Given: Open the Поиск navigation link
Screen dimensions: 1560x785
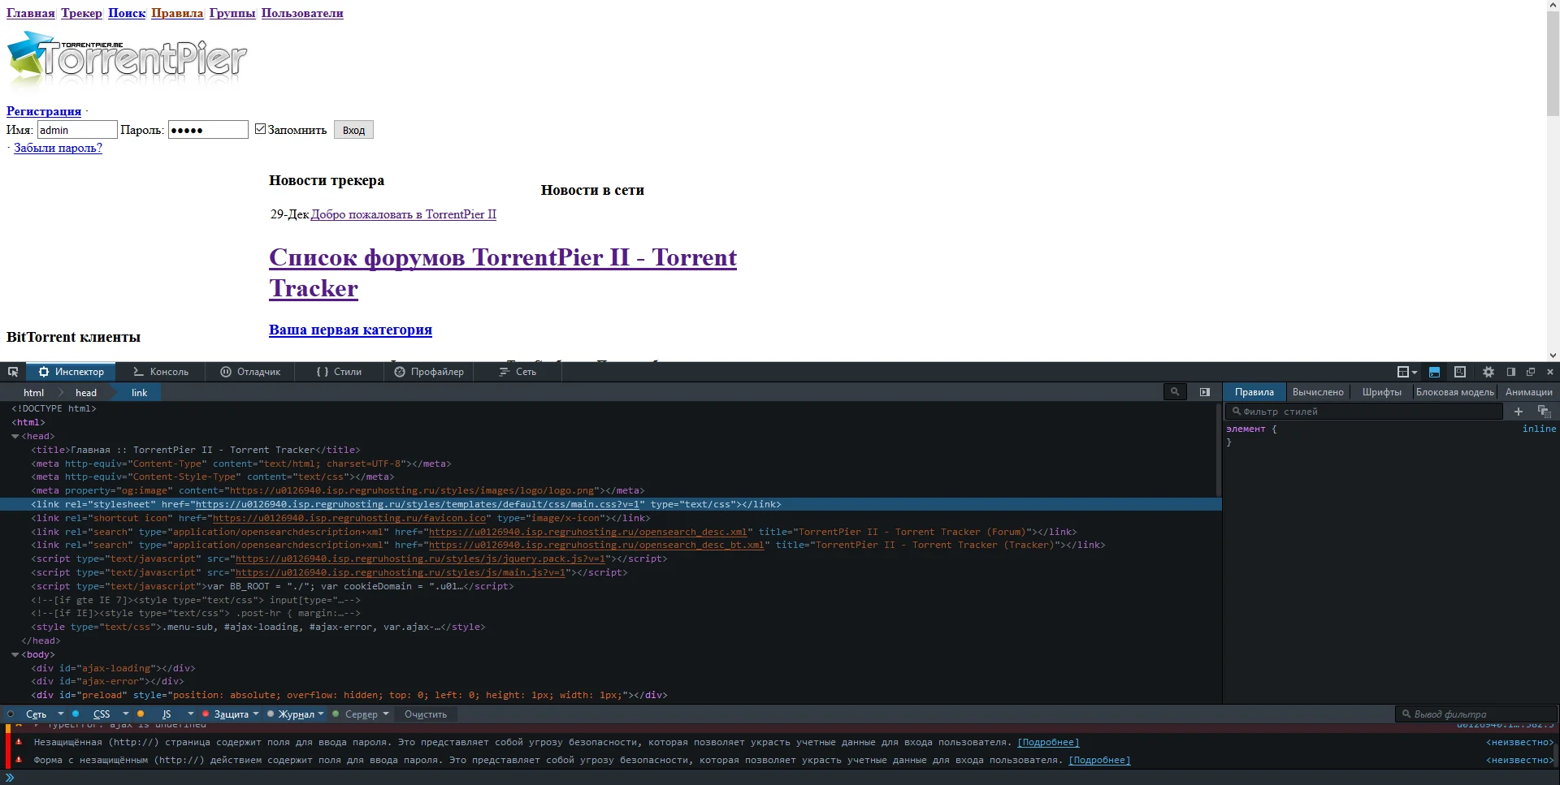Looking at the screenshot, I should click(x=127, y=13).
